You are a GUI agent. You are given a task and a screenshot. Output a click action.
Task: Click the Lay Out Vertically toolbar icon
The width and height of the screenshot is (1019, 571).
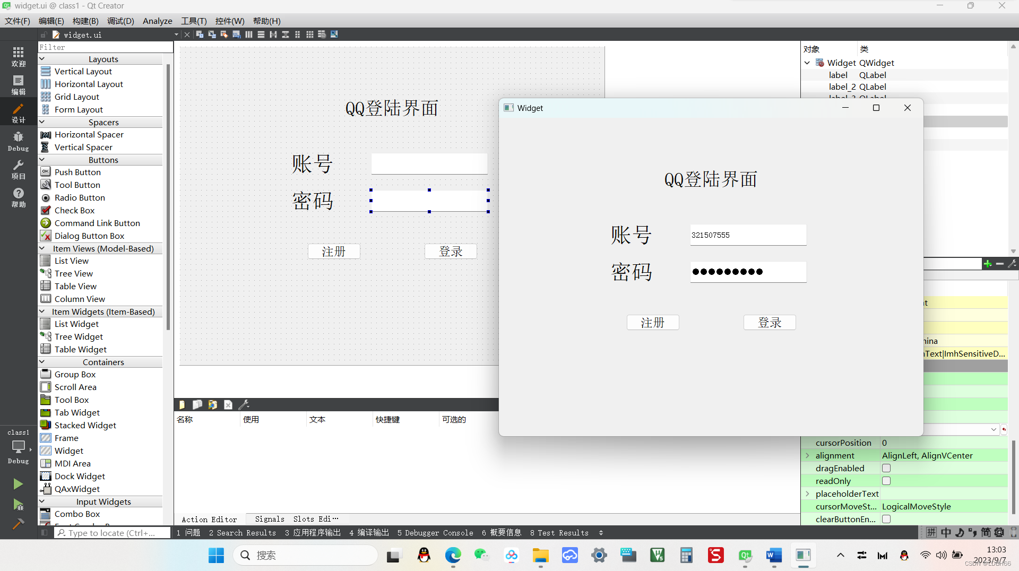(261, 34)
